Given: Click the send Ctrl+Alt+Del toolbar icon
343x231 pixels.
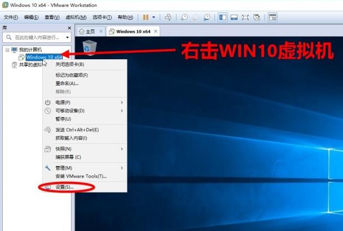Looking at the screenshot, I should 168,17.
